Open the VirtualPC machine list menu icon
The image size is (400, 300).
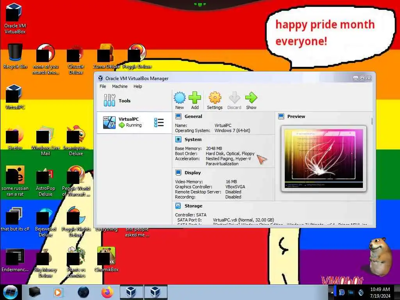[159, 122]
